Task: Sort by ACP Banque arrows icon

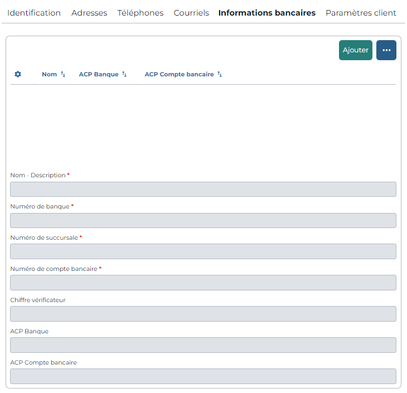Action: [124, 74]
